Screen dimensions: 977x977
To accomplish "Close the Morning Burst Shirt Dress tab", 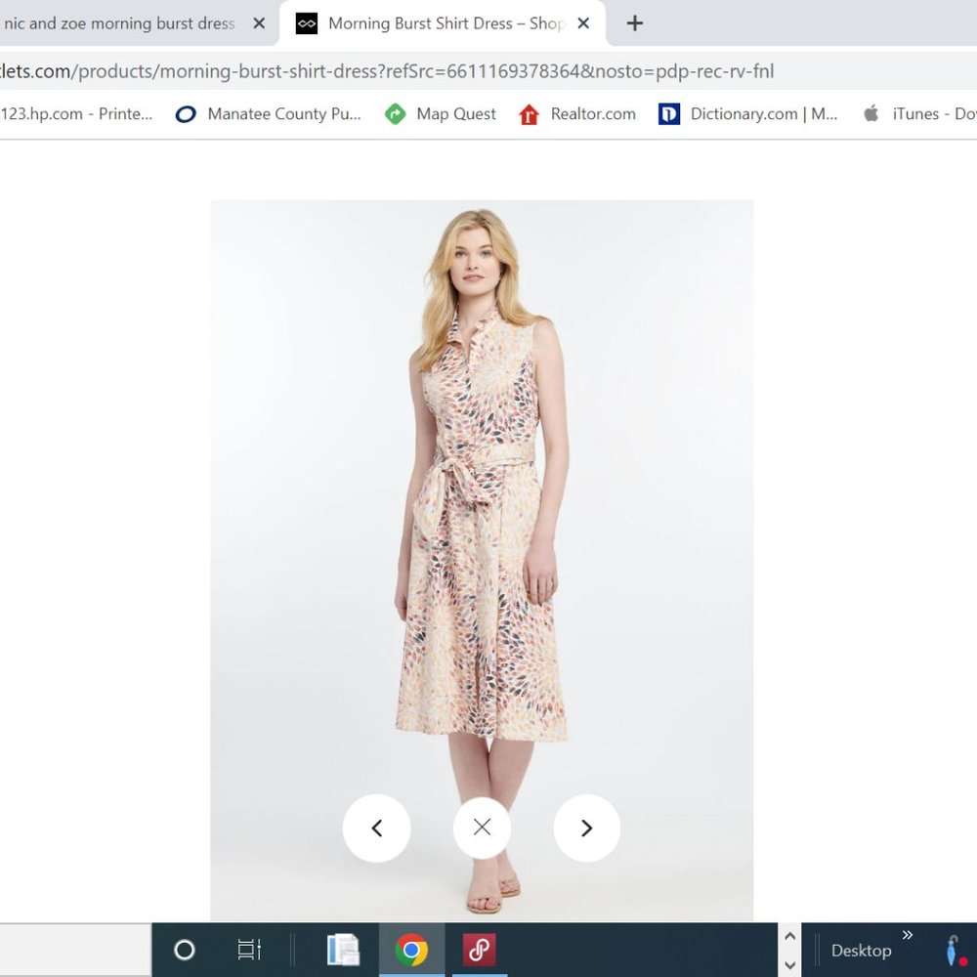I will click(x=583, y=23).
